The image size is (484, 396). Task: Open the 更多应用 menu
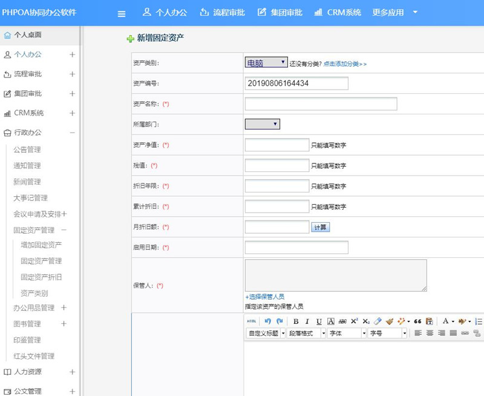[x=388, y=11]
